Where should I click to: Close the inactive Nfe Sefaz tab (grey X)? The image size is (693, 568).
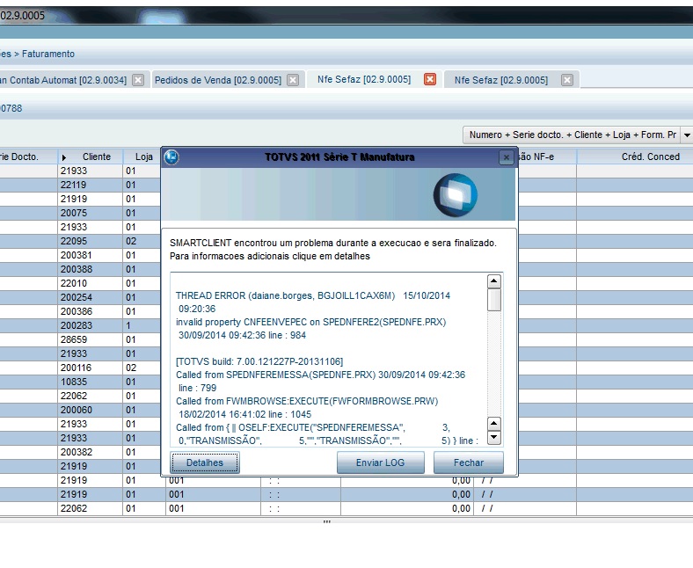pos(567,80)
